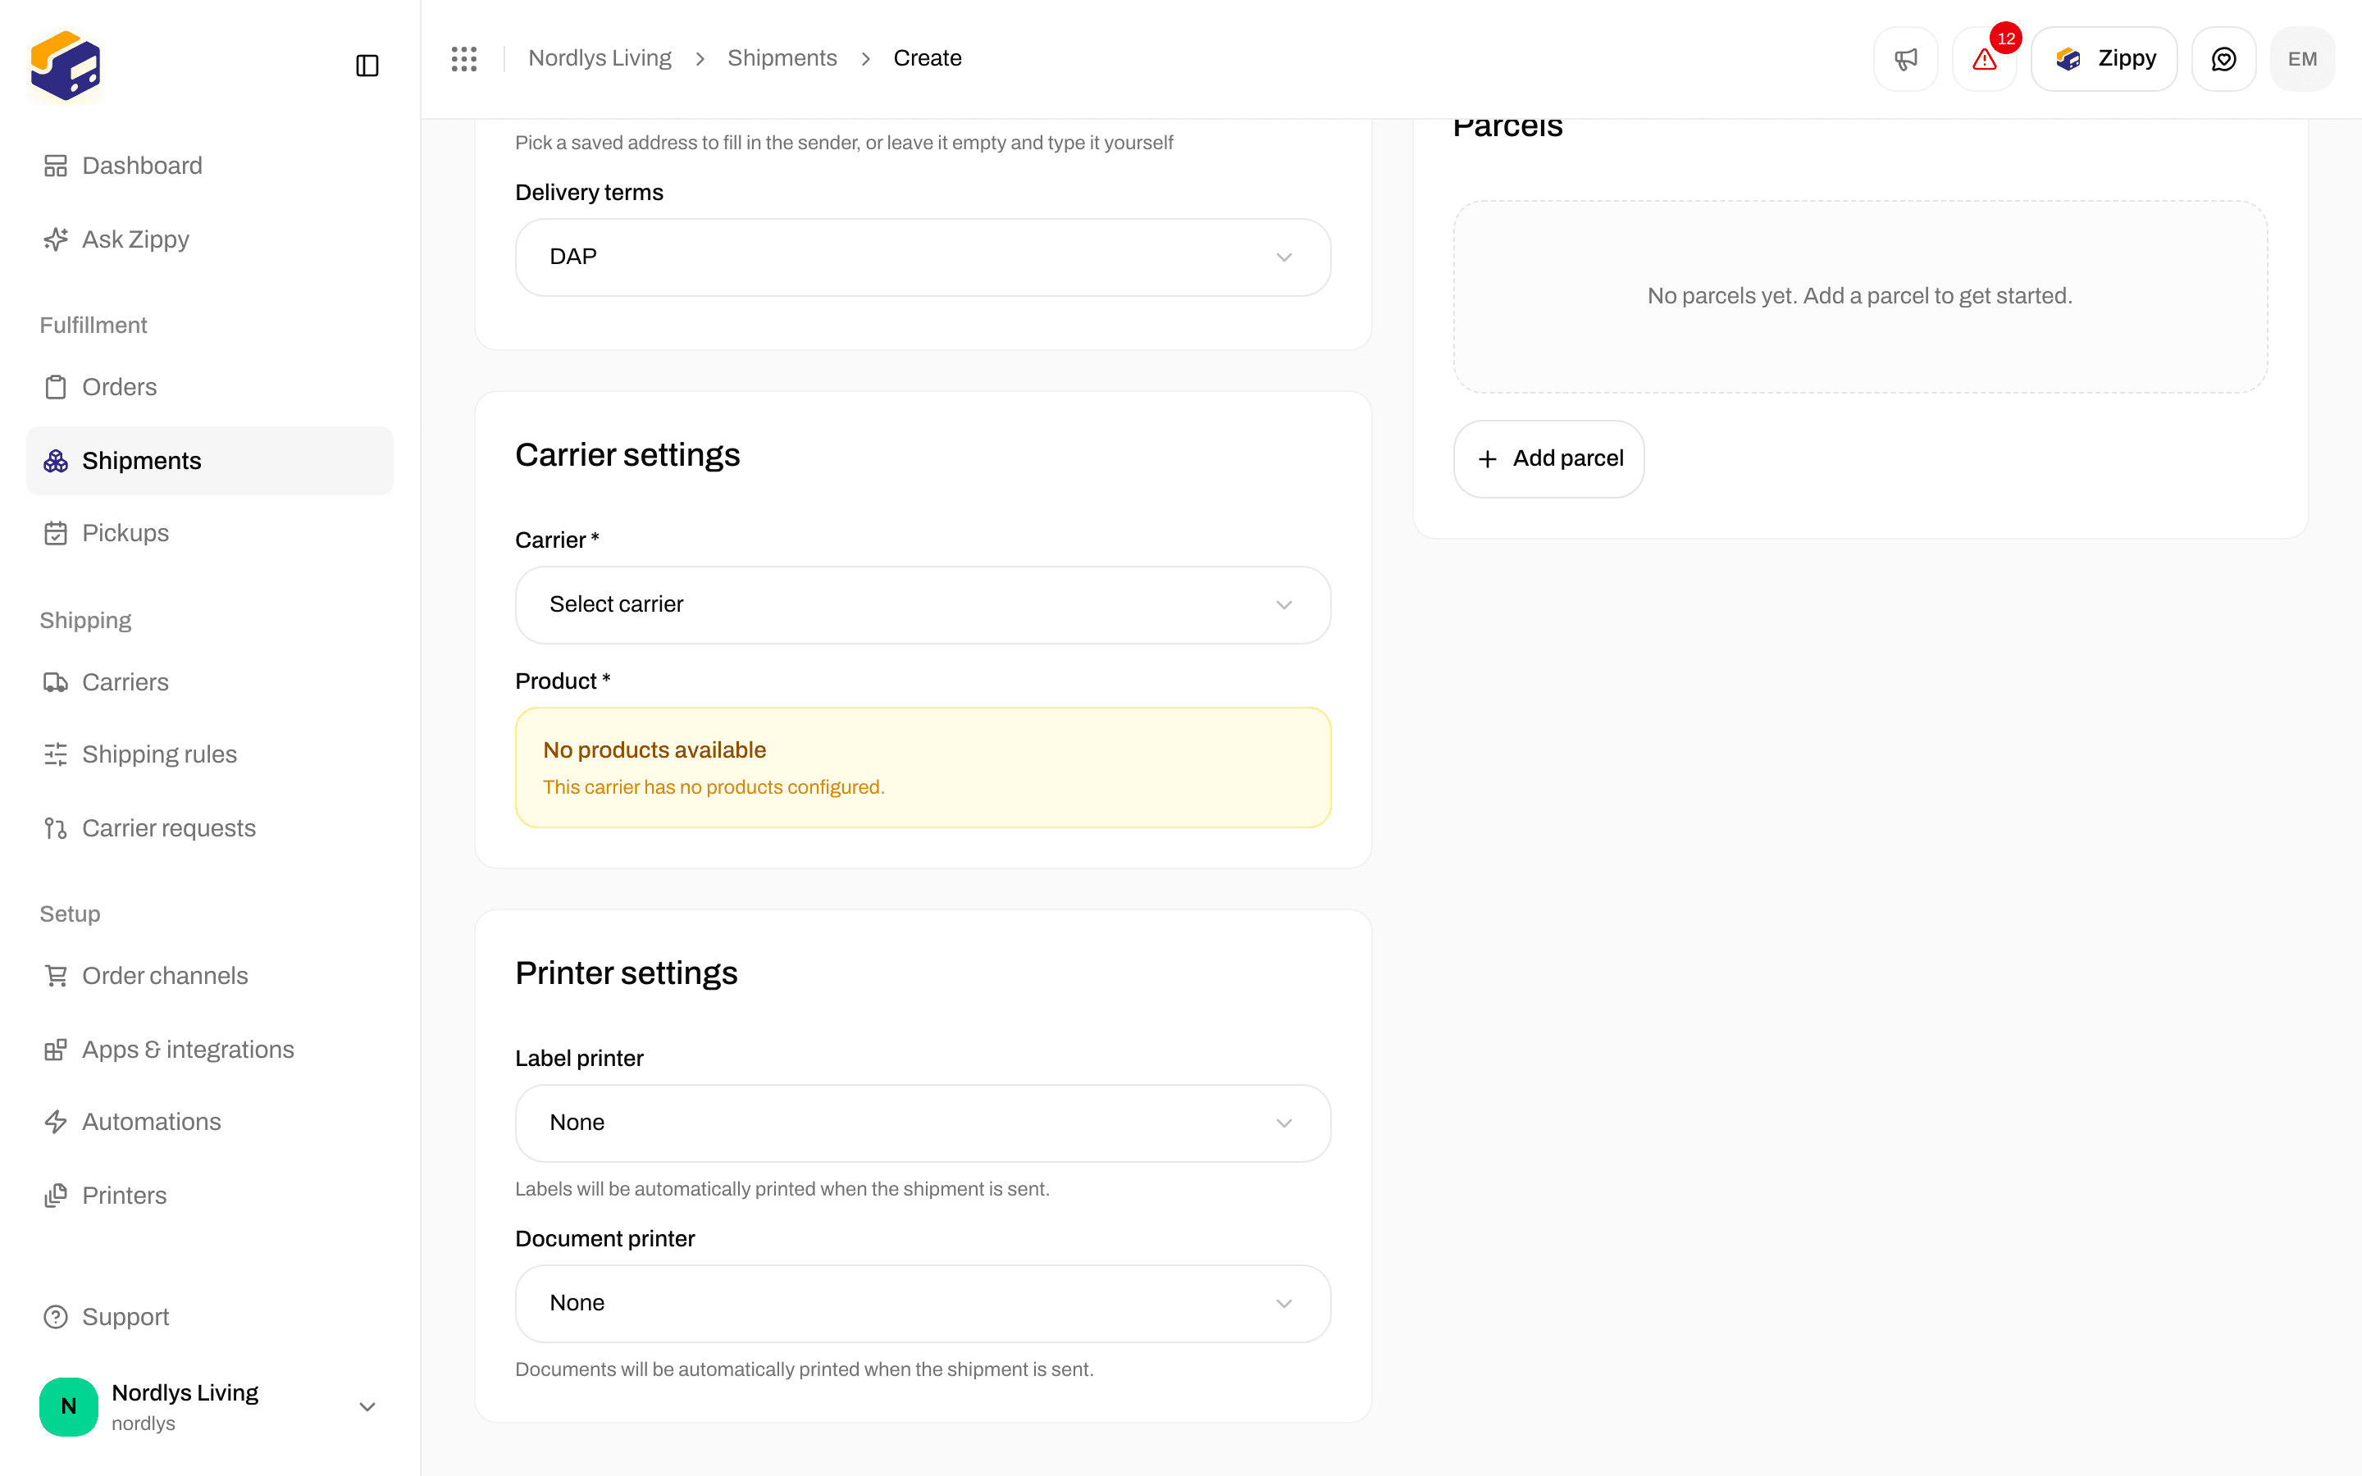Open the Delivery terms DAP dropdown

pyautogui.click(x=923, y=257)
